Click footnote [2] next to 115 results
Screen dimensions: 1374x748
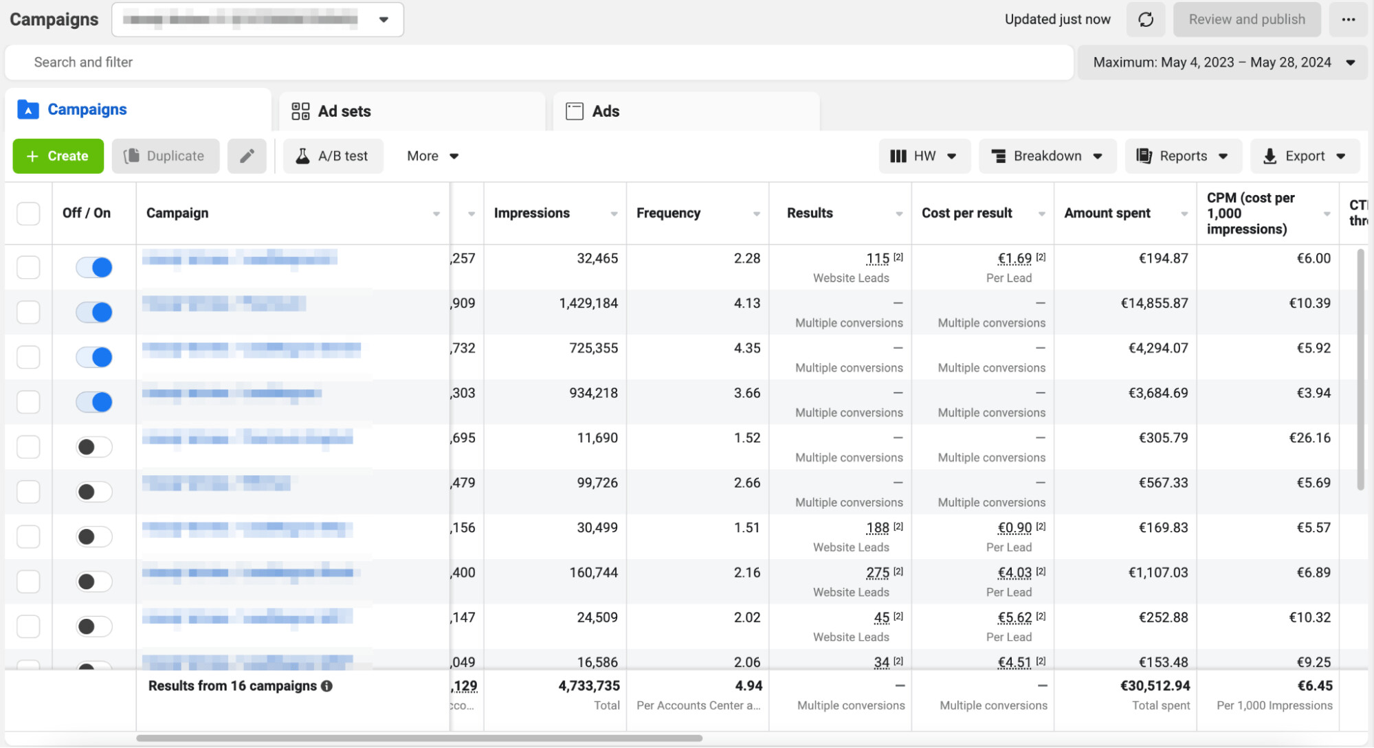point(898,257)
